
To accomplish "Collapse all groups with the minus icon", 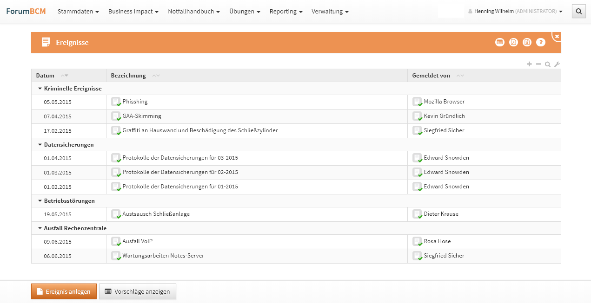I will pos(538,64).
